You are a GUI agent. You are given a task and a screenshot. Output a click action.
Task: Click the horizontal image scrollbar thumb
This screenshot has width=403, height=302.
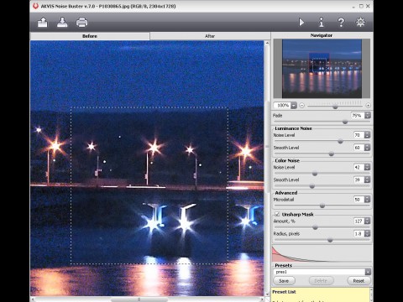coord(139,299)
